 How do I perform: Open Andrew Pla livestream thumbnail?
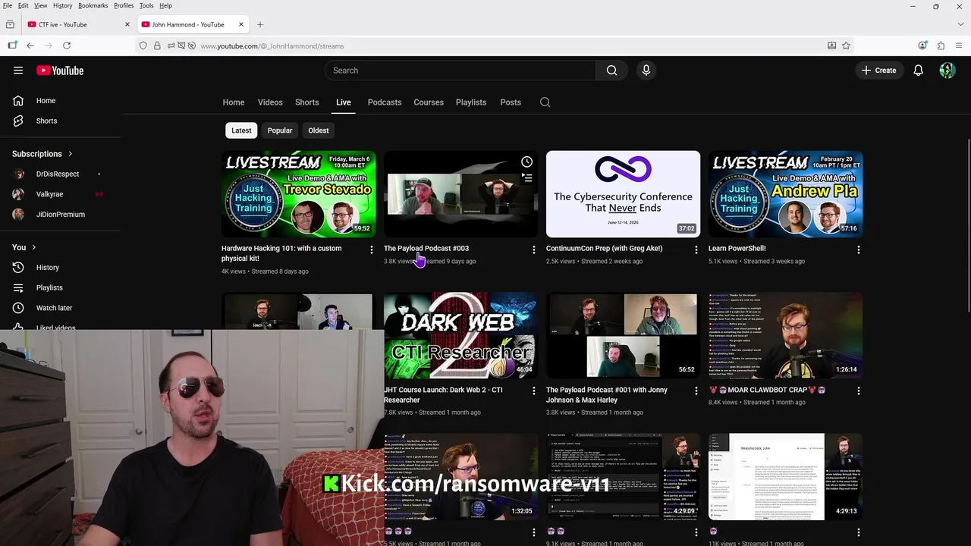click(785, 194)
